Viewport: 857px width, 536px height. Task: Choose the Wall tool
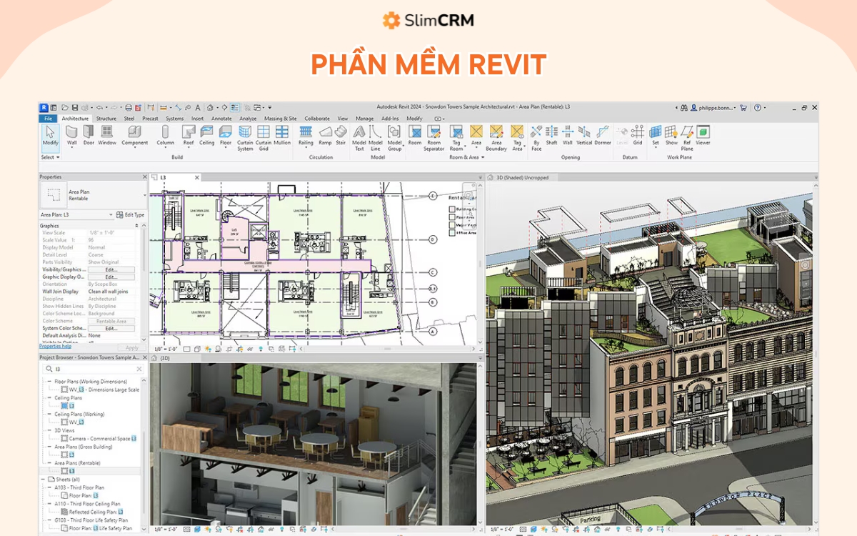tap(71, 136)
